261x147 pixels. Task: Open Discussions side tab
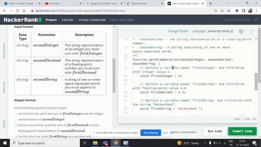(4, 51)
